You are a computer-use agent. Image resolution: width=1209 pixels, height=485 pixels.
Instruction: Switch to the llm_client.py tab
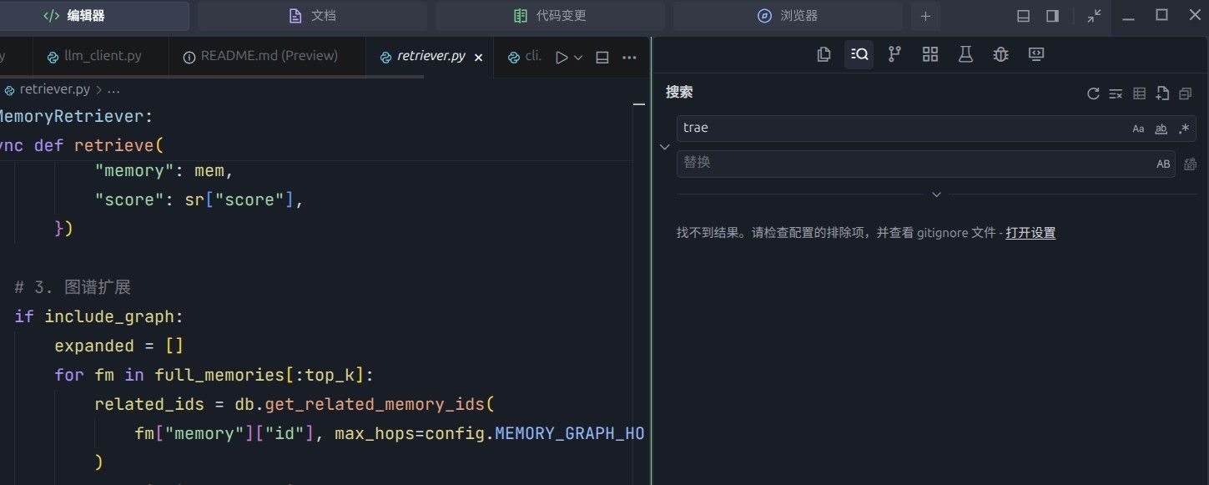coord(94,56)
